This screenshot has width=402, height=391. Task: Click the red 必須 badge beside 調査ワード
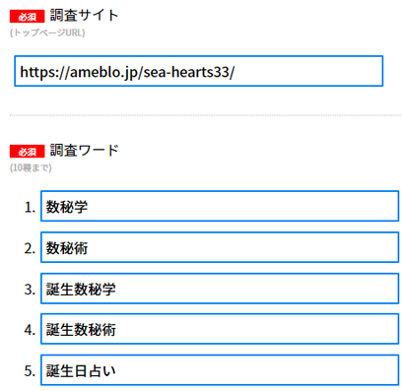click(x=27, y=152)
